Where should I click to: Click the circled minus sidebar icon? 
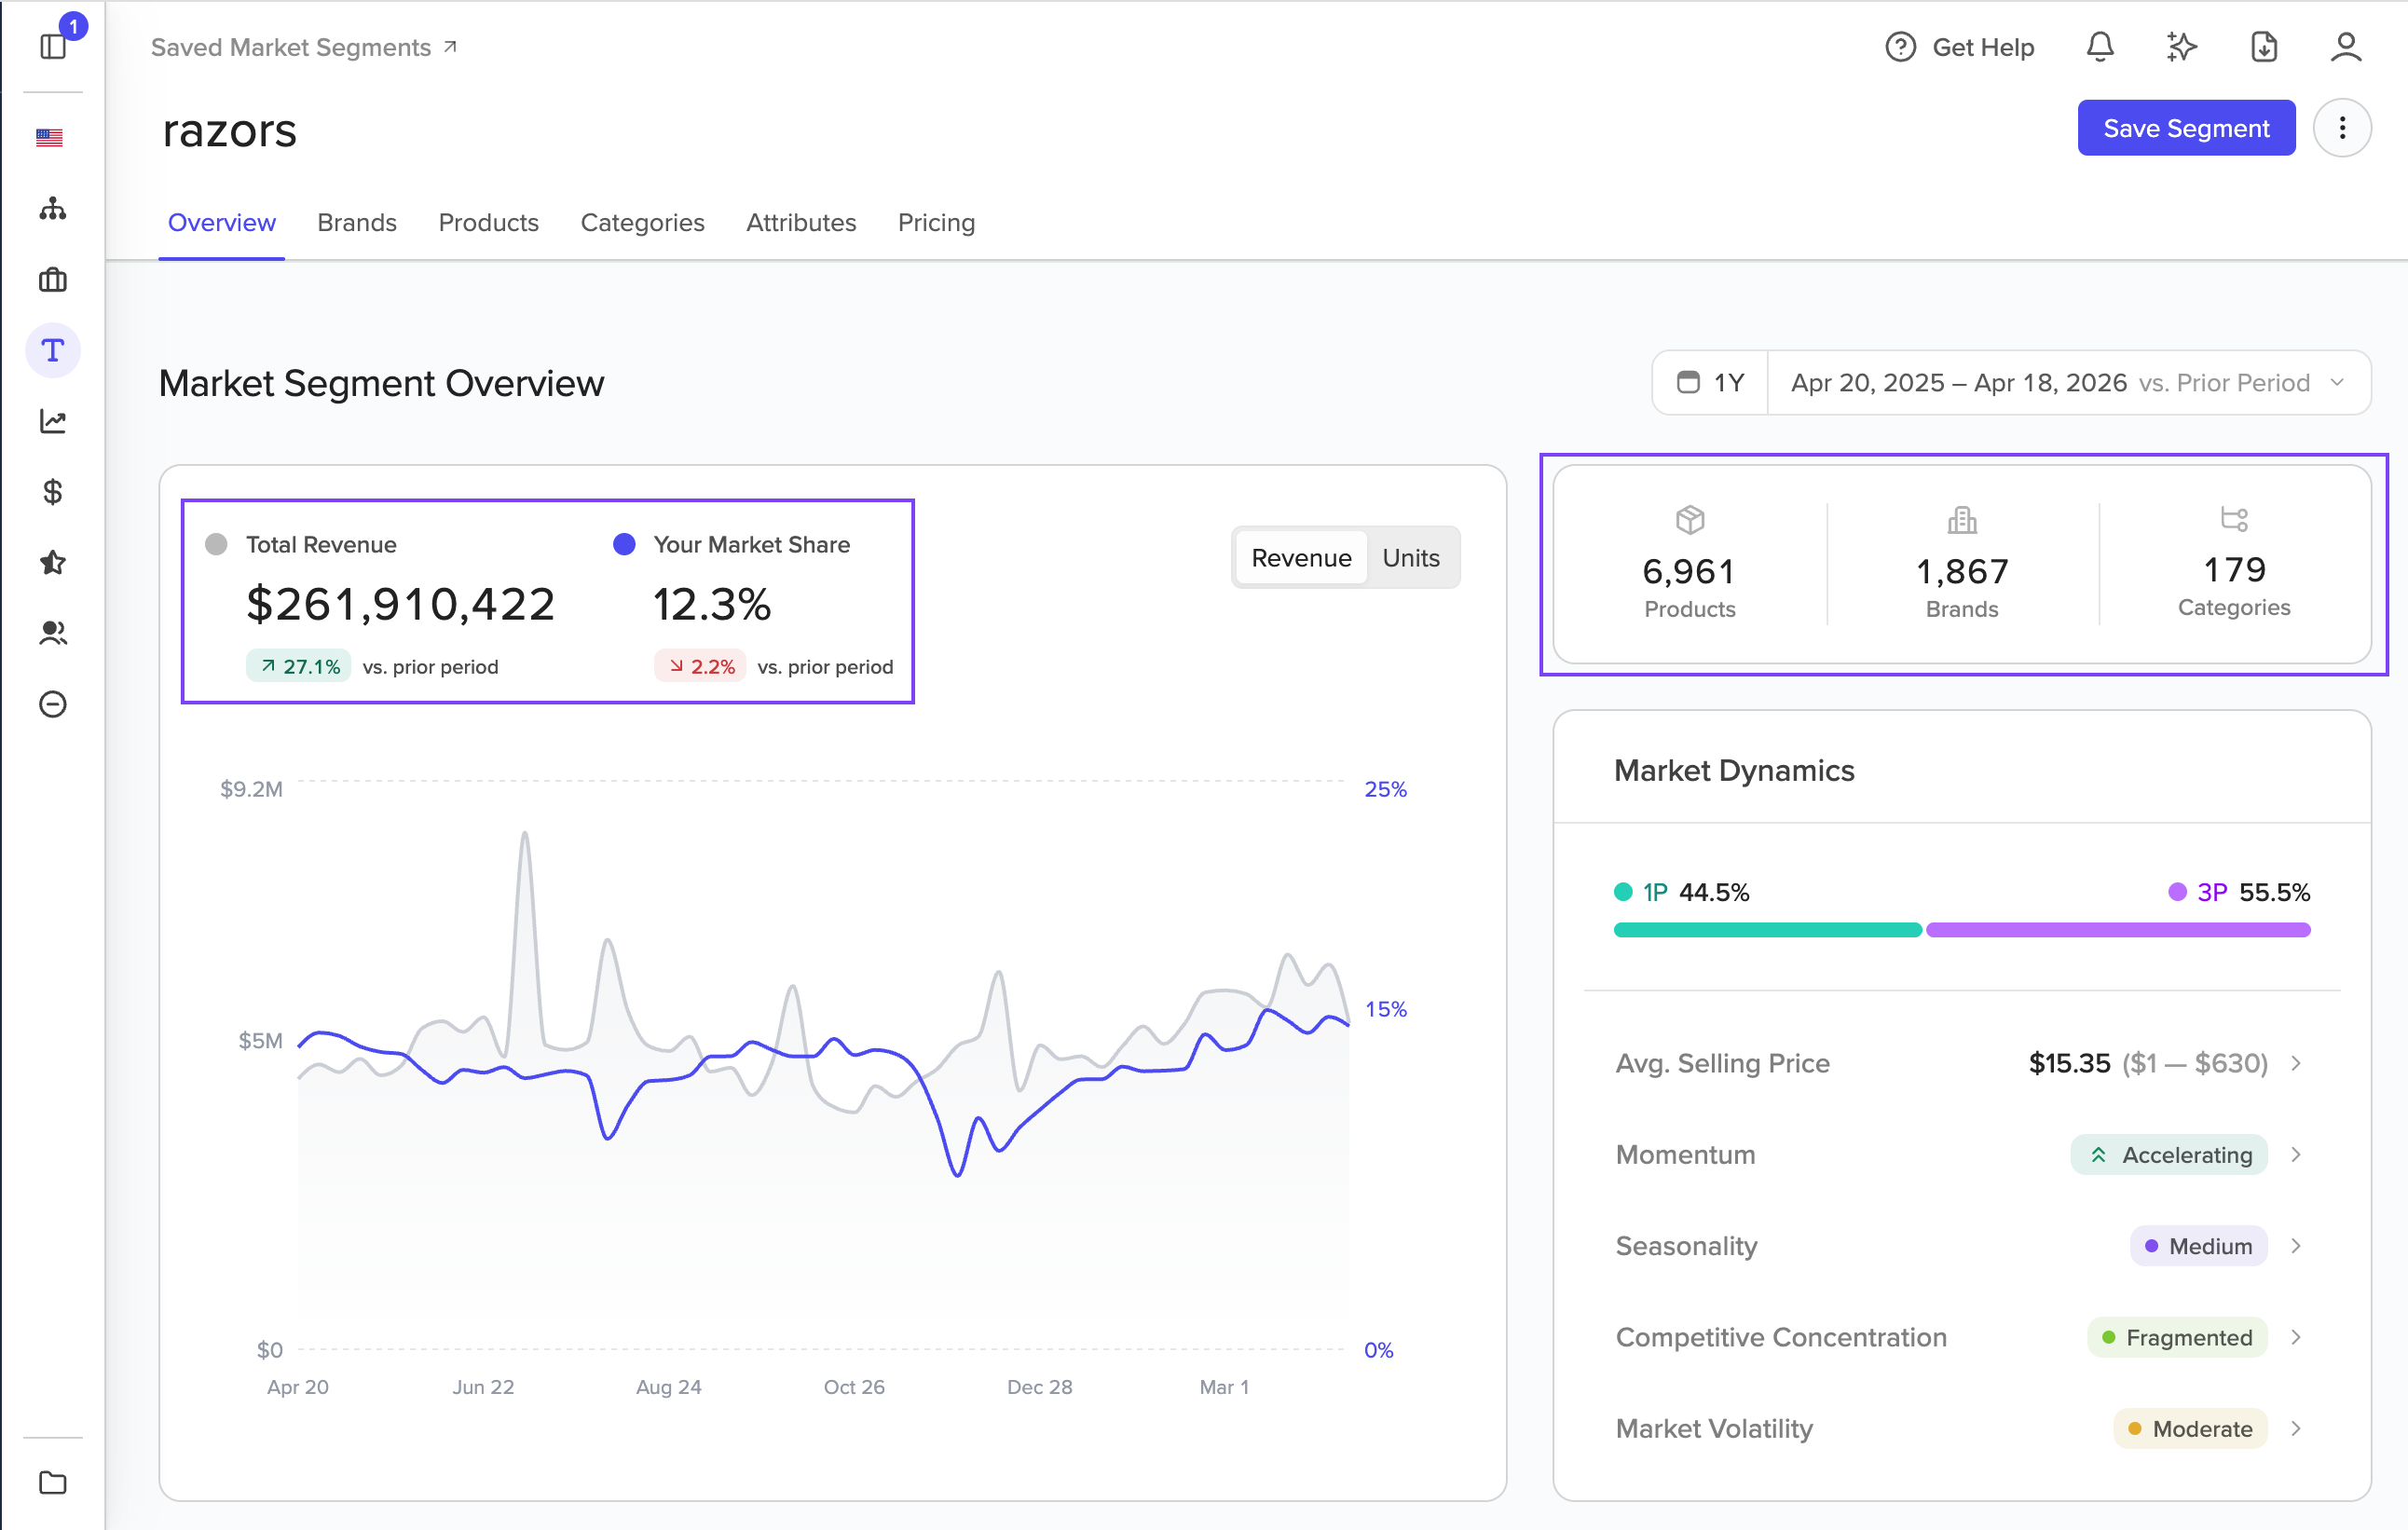53,704
